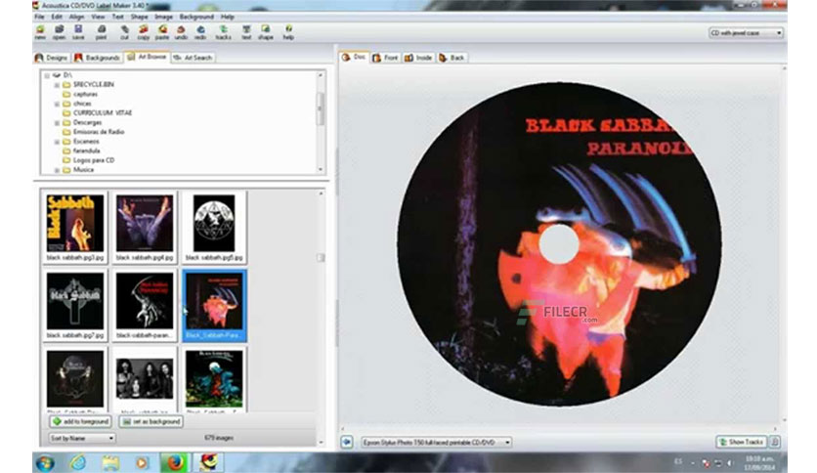
Task: Select the black sabbath.jpg5.jpg thumbnail
Action: [x=214, y=227]
